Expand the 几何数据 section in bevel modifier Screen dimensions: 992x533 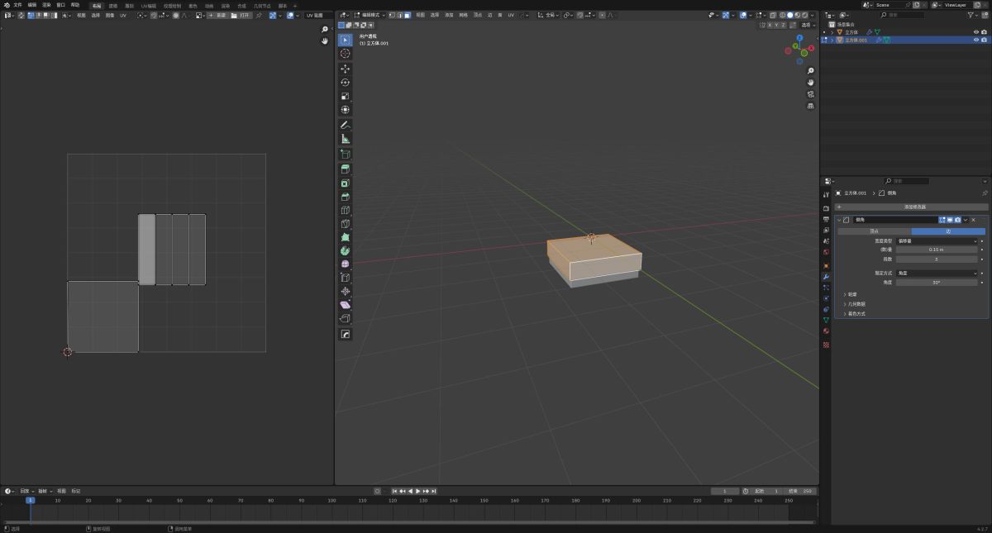pos(856,304)
